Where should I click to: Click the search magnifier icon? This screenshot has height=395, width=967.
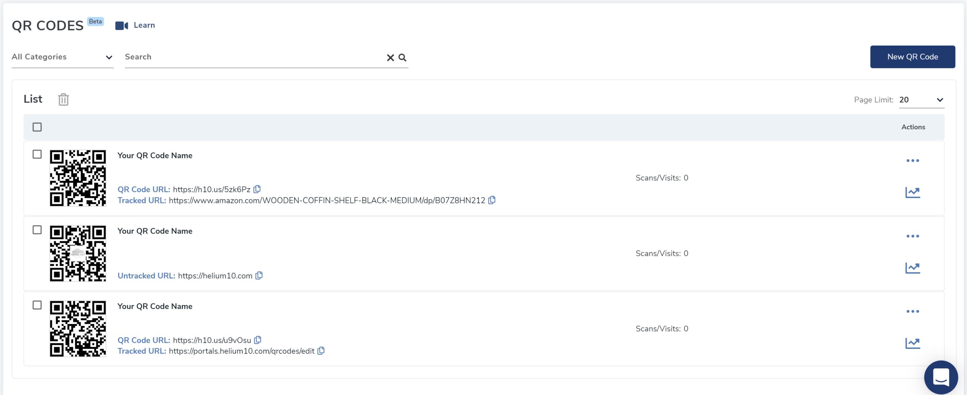(x=402, y=57)
